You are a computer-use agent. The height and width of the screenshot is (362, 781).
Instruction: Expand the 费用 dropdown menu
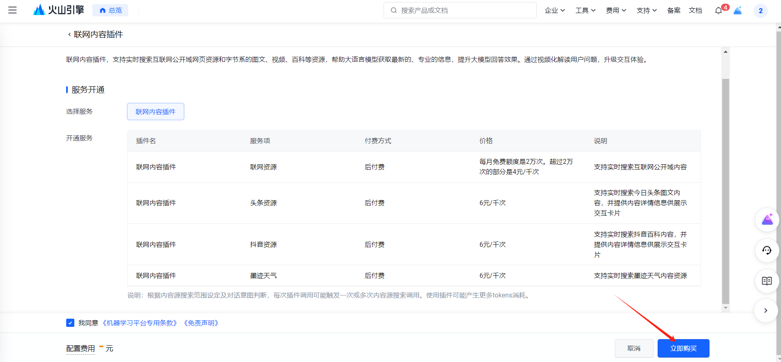click(x=616, y=11)
